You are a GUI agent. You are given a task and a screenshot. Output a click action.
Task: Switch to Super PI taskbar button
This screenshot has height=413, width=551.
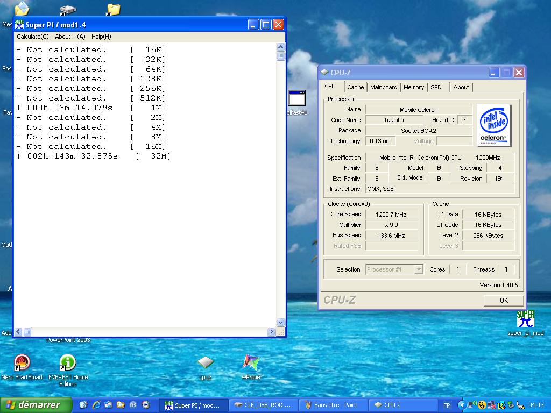click(x=194, y=405)
